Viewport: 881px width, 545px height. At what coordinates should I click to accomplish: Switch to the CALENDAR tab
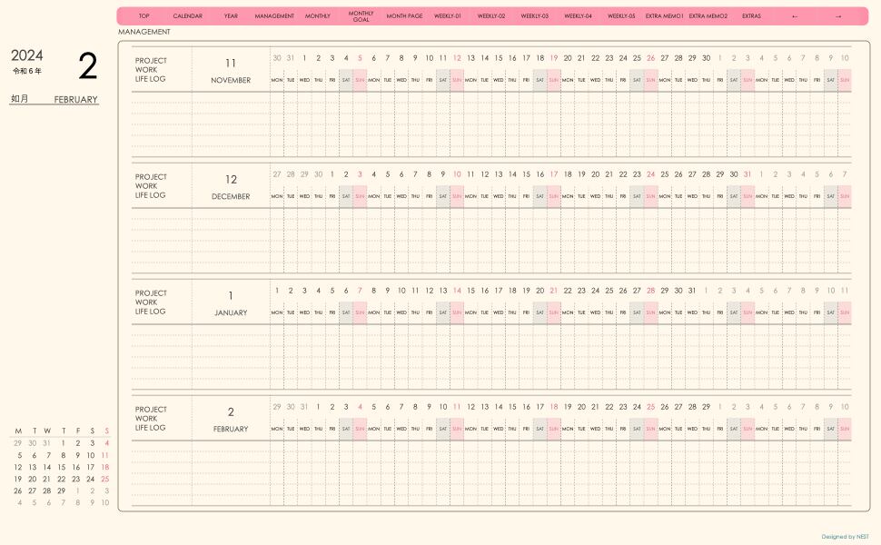coord(188,16)
